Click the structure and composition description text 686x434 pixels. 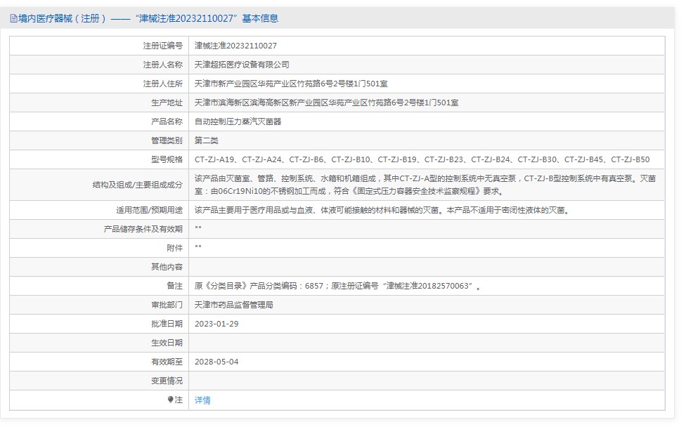425,185
